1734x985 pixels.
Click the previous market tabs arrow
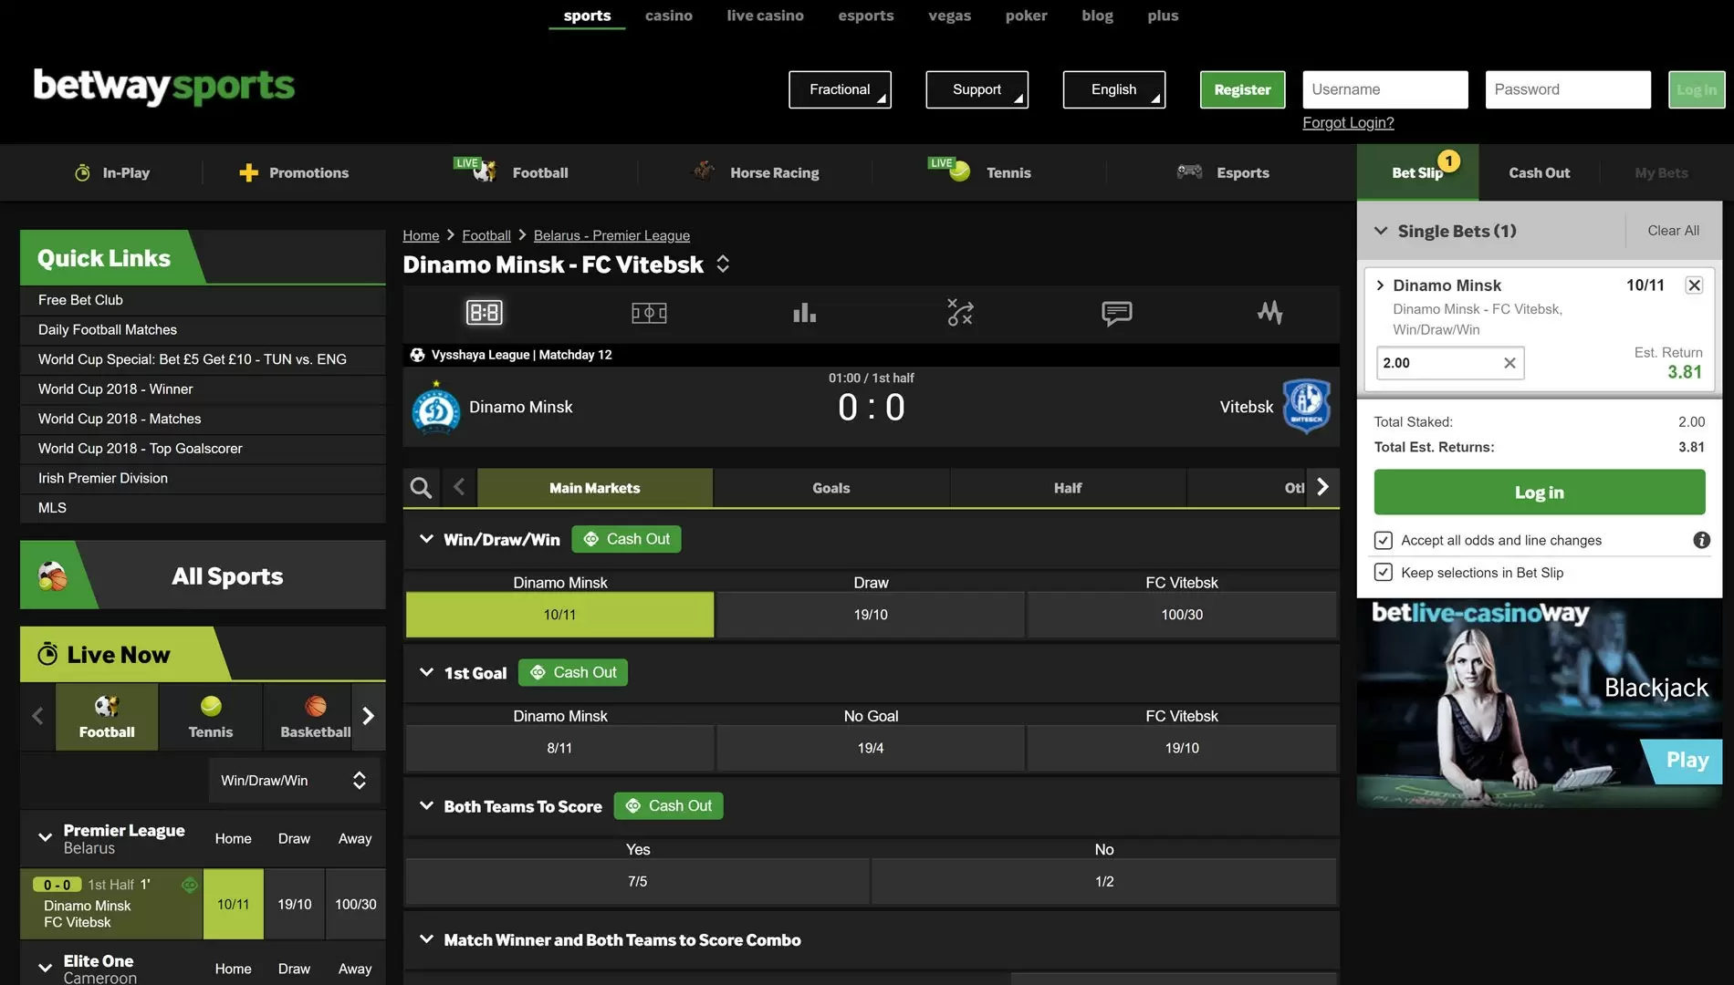click(459, 488)
